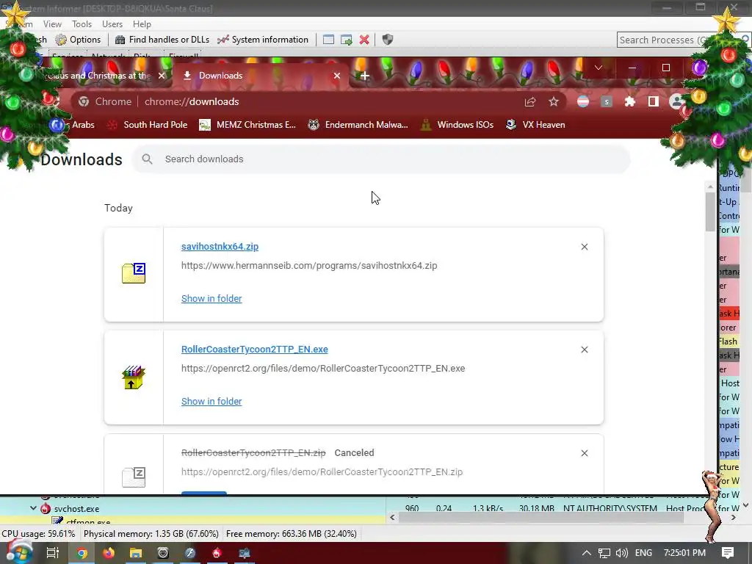Collapse svchost.exe tree node in System Informer
This screenshot has height=564, width=752.
click(33, 508)
